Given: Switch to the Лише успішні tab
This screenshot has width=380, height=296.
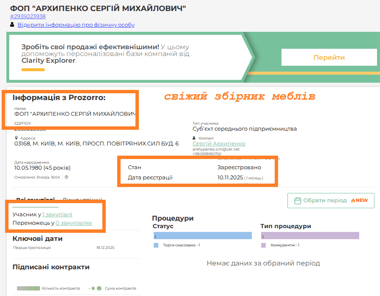Looking at the screenshot, I should coord(82,199).
